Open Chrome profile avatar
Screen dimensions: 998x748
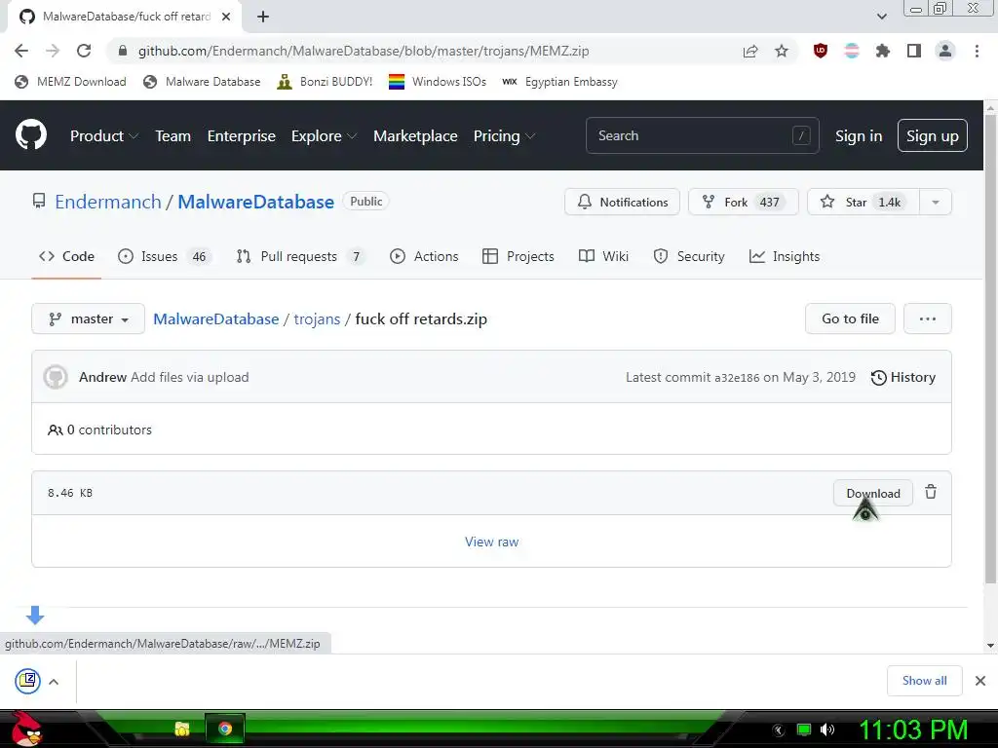[x=945, y=51]
